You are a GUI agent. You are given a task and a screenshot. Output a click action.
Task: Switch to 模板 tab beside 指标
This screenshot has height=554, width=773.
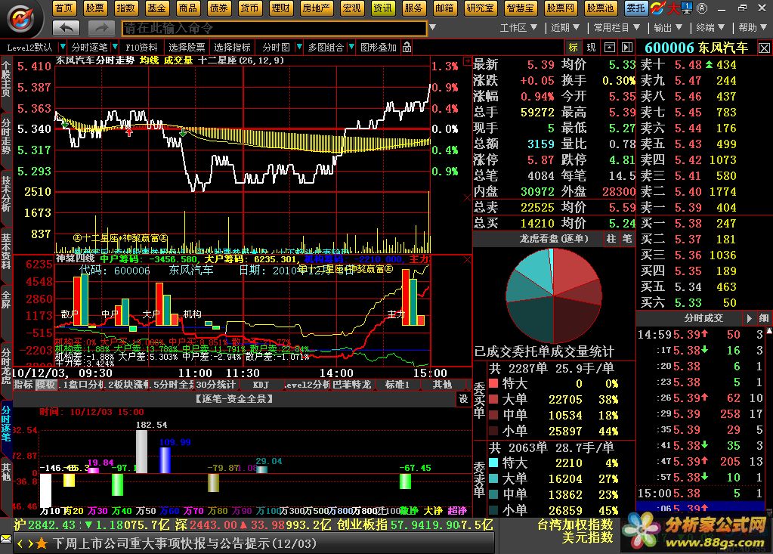pos(47,385)
